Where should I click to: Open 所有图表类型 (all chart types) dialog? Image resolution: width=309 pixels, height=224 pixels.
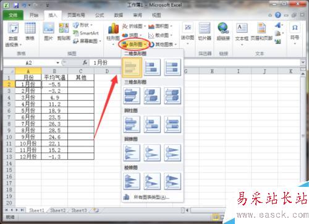point(152,197)
